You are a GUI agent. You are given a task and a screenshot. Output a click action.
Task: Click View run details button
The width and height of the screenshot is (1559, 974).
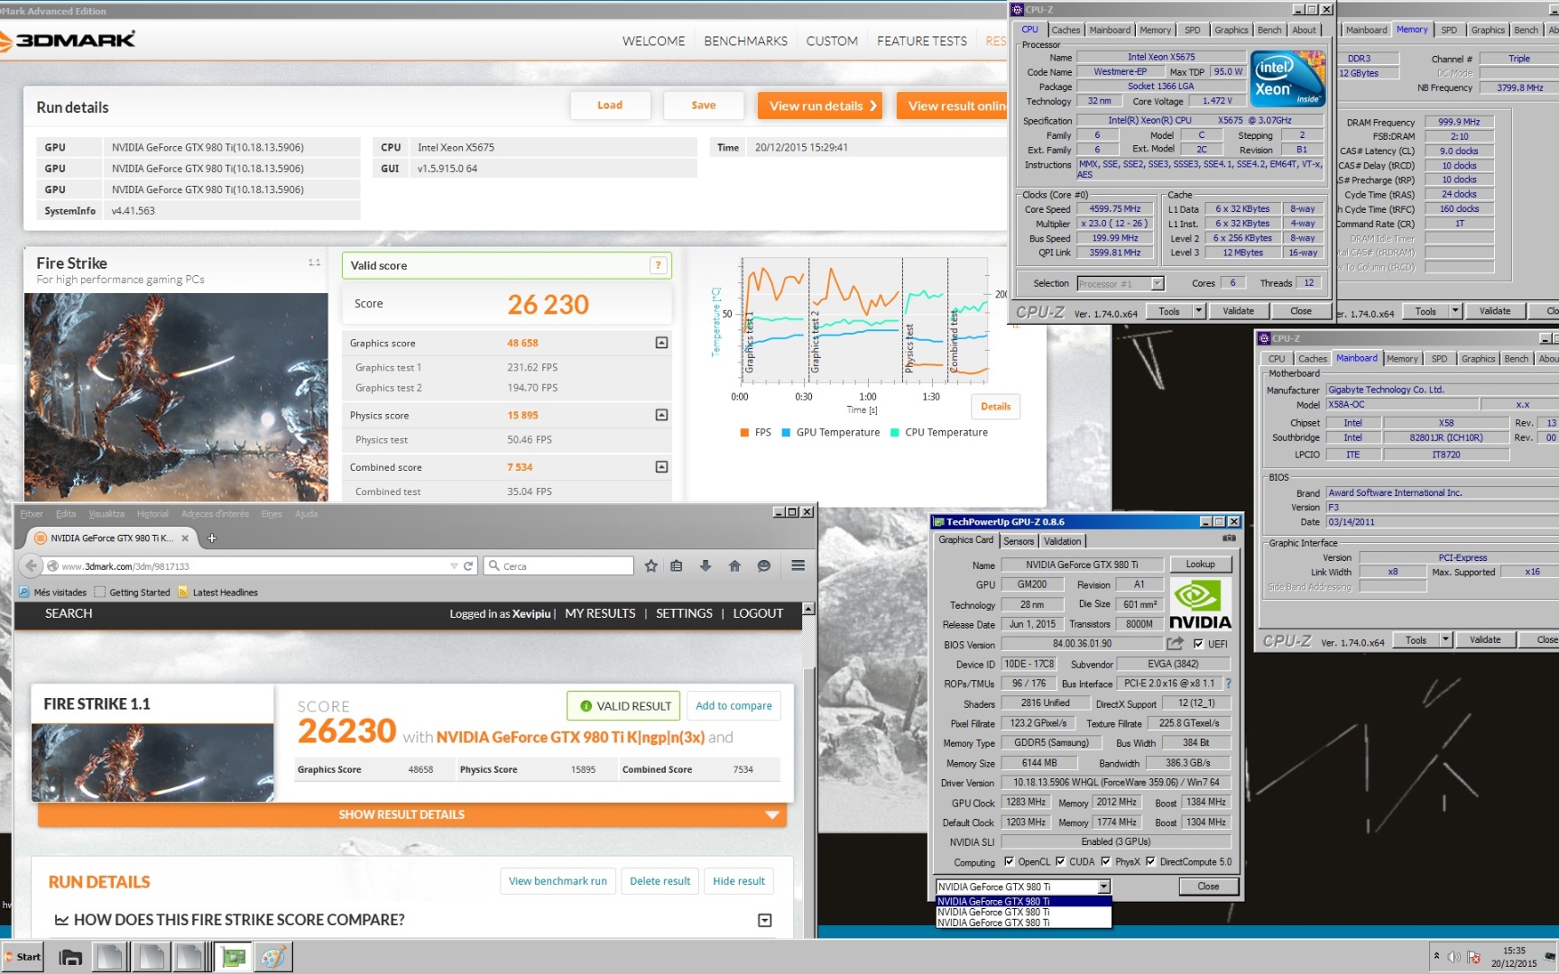click(820, 106)
